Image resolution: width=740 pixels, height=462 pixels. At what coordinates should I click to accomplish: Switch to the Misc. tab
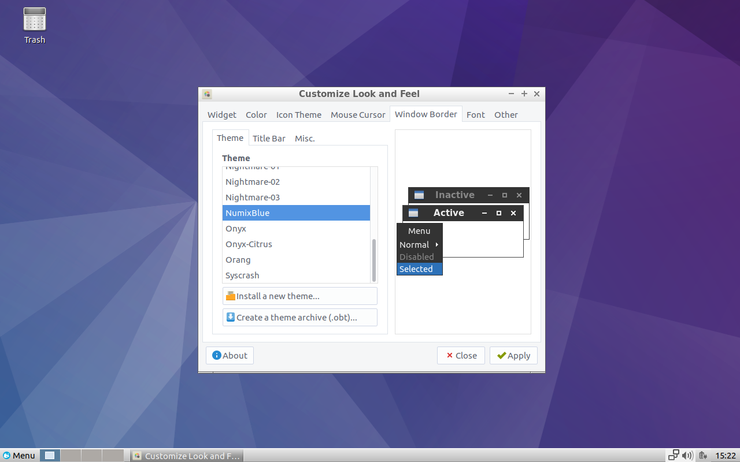(x=305, y=138)
